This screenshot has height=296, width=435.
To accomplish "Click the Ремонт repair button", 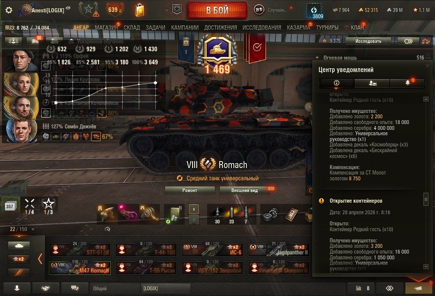I will 190,190.
